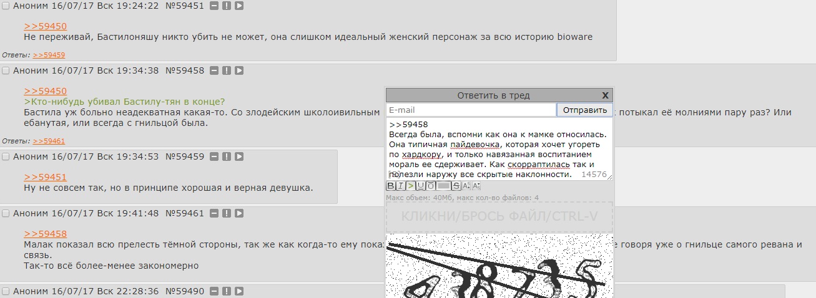Click inside the reply message text area
816x298 pixels.
(x=499, y=149)
